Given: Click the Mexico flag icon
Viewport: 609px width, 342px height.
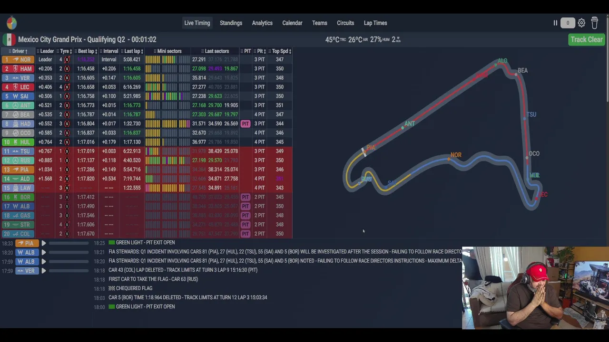Looking at the screenshot, I should [x=8, y=39].
